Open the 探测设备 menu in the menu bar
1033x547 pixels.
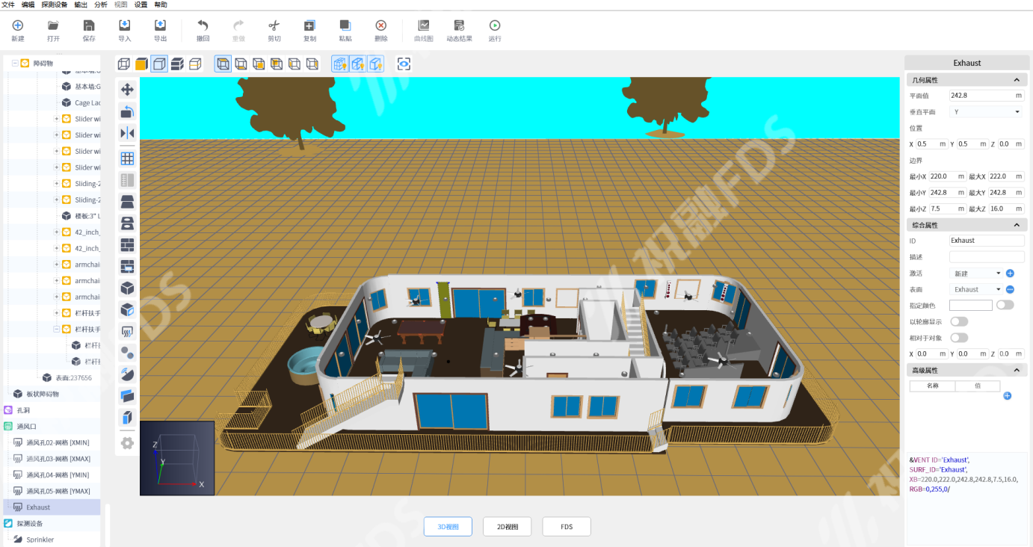tap(55, 4)
